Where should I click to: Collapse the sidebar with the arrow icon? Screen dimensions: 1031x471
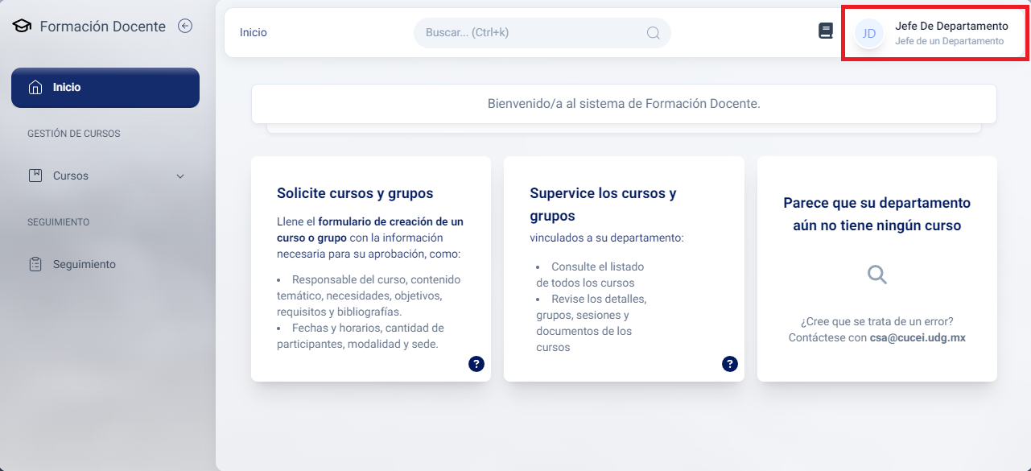click(x=185, y=26)
